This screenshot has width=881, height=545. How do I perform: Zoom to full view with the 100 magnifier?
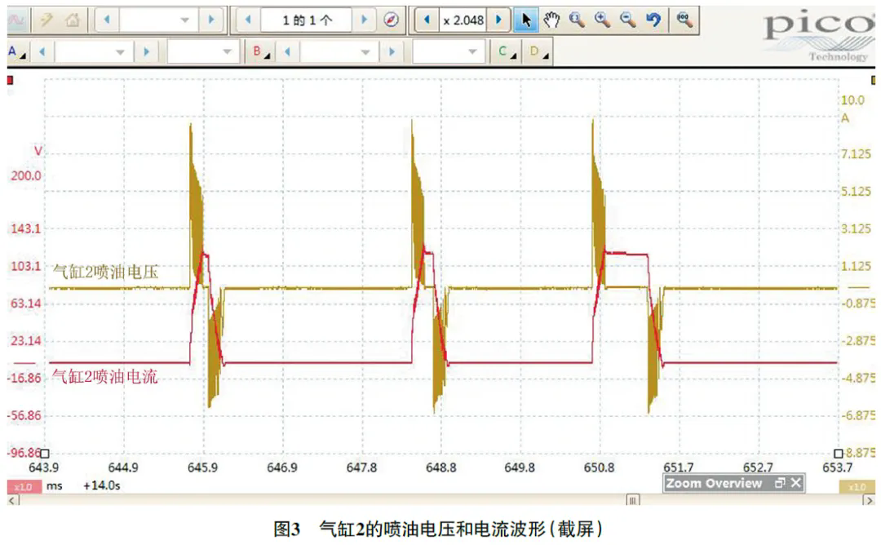(x=684, y=20)
